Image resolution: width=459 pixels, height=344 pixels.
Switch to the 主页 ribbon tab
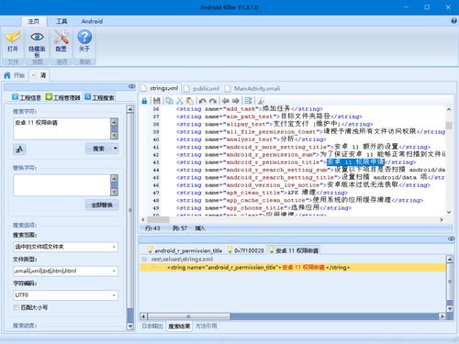coord(34,21)
